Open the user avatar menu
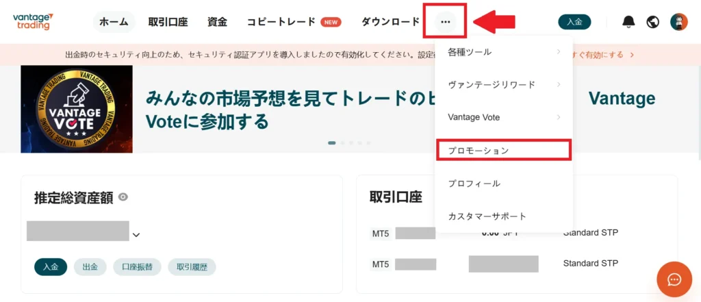This screenshot has height=302, width=701. [678, 21]
